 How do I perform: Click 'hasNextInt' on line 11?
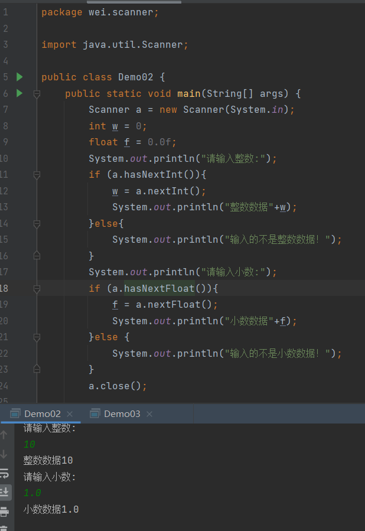tap(154, 175)
